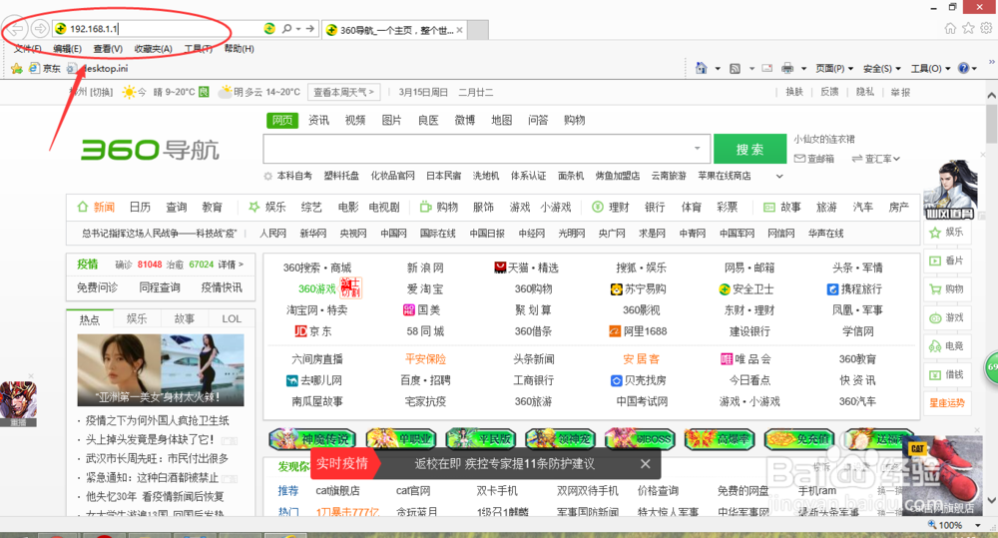Click the 神魔传说 game banner button

311,438
